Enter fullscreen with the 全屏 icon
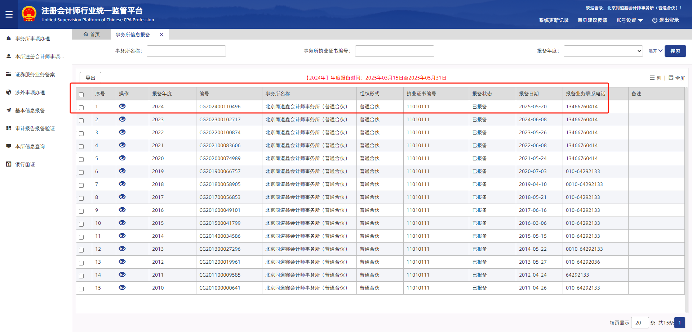692x332 pixels. pyautogui.click(x=671, y=78)
